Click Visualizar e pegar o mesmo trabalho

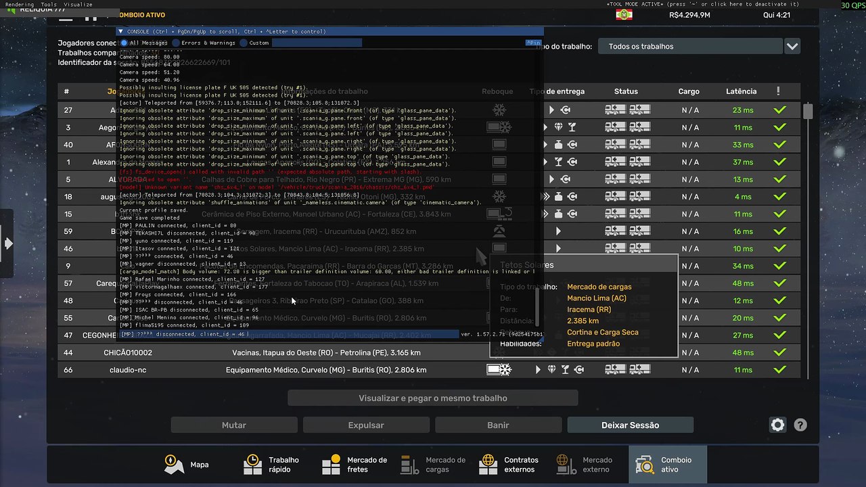coord(433,398)
